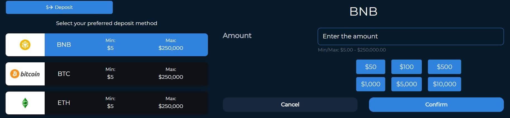Open the Deposit tab
The image size is (510, 118).
pos(59,7)
